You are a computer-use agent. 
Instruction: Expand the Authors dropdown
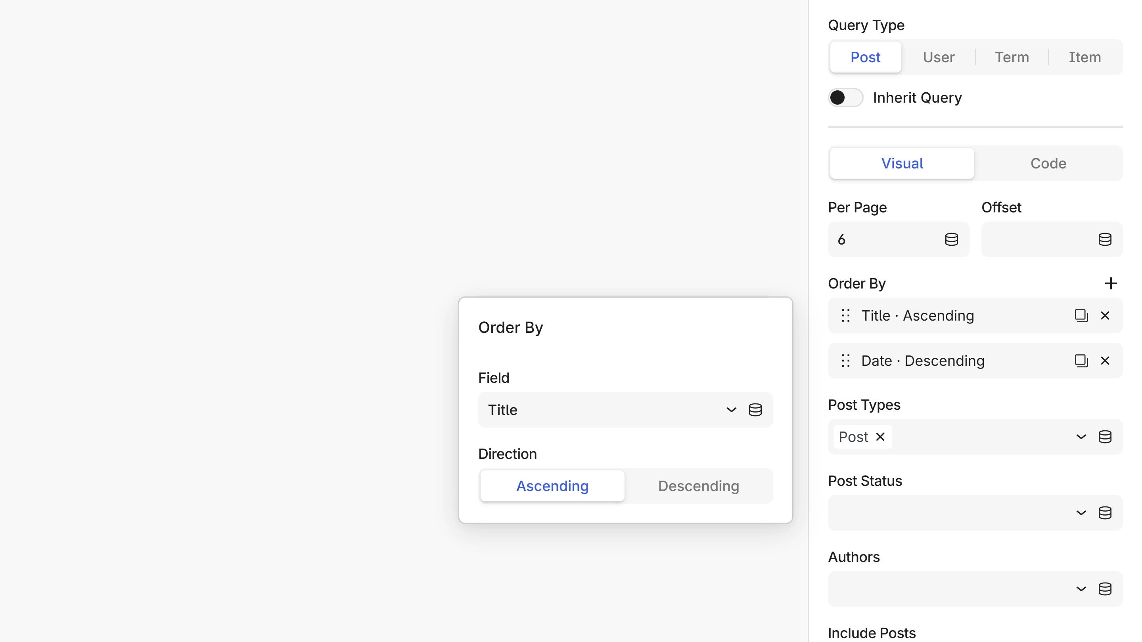tap(1081, 589)
